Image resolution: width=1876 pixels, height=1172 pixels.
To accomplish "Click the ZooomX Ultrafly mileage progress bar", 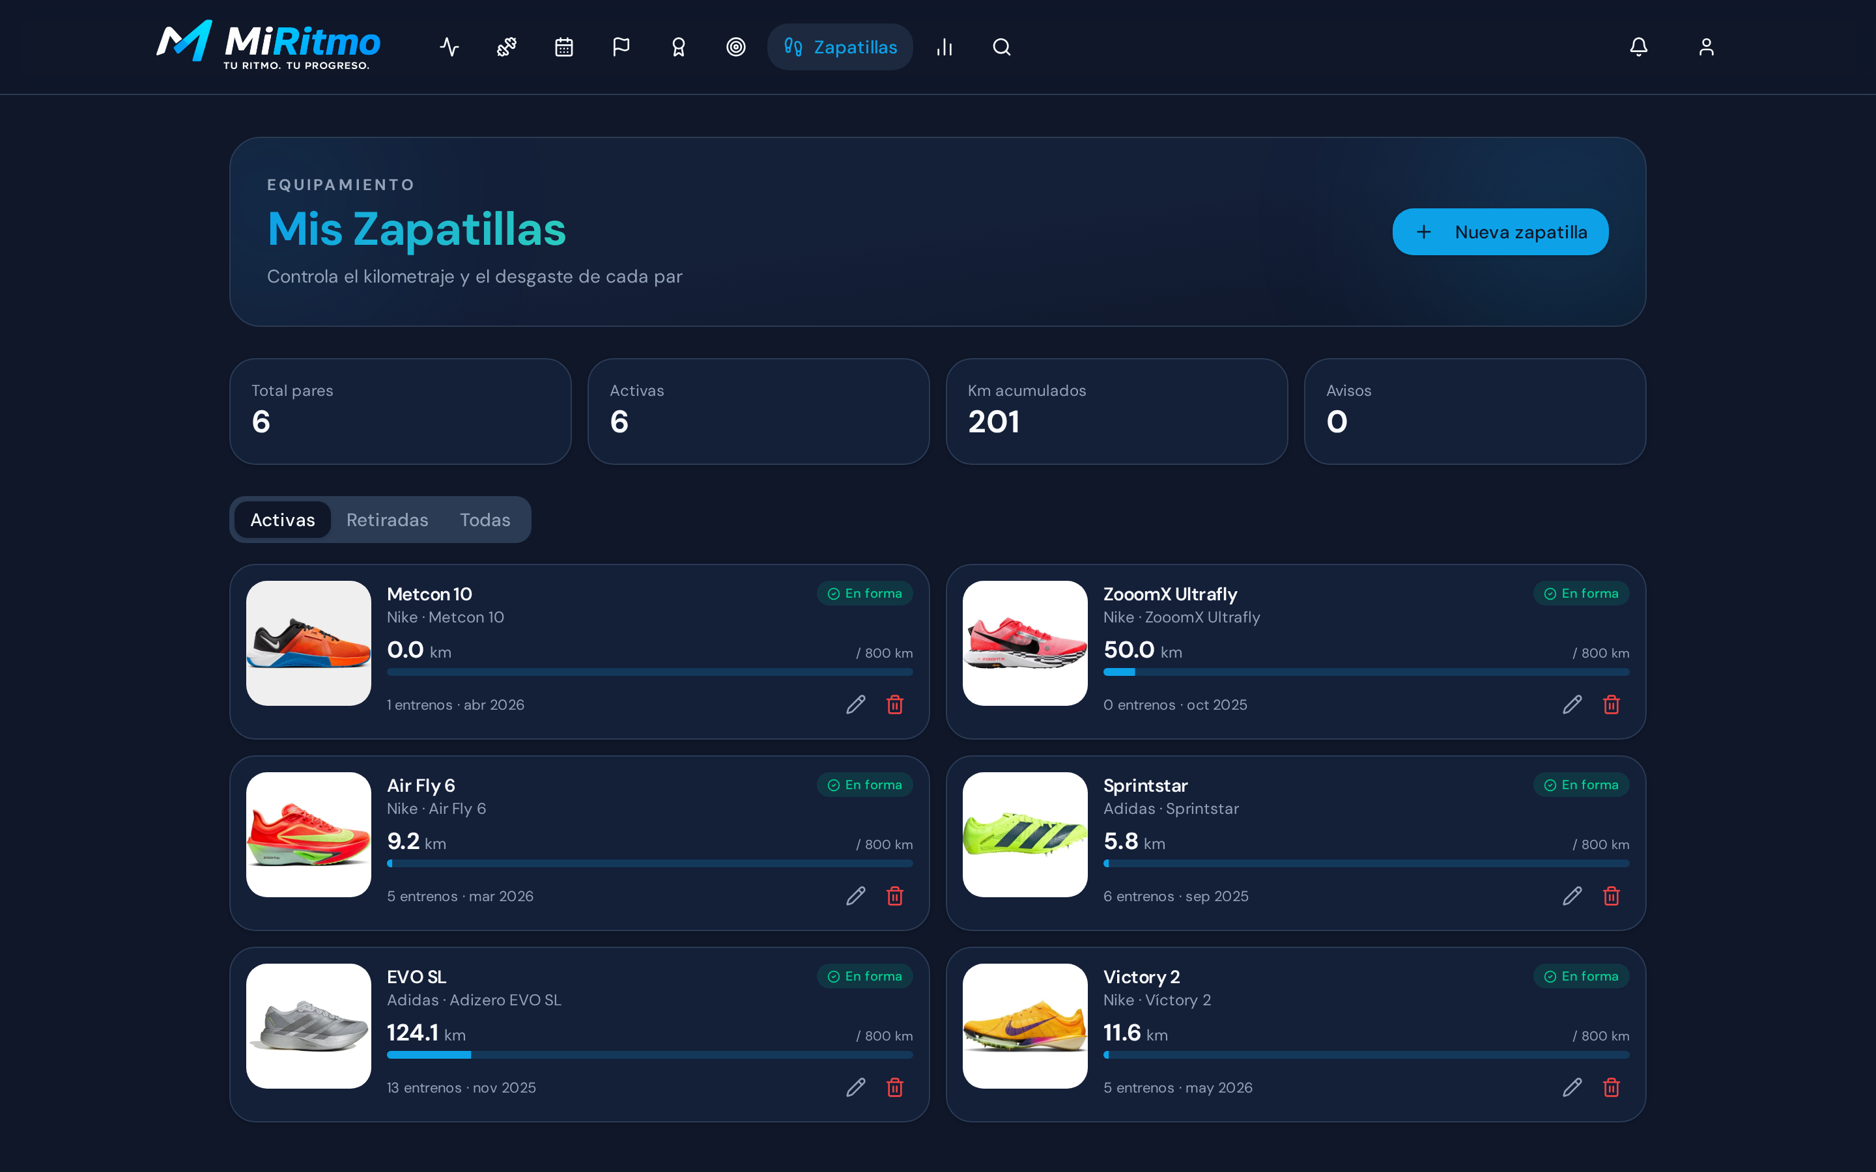I will pyautogui.click(x=1367, y=672).
